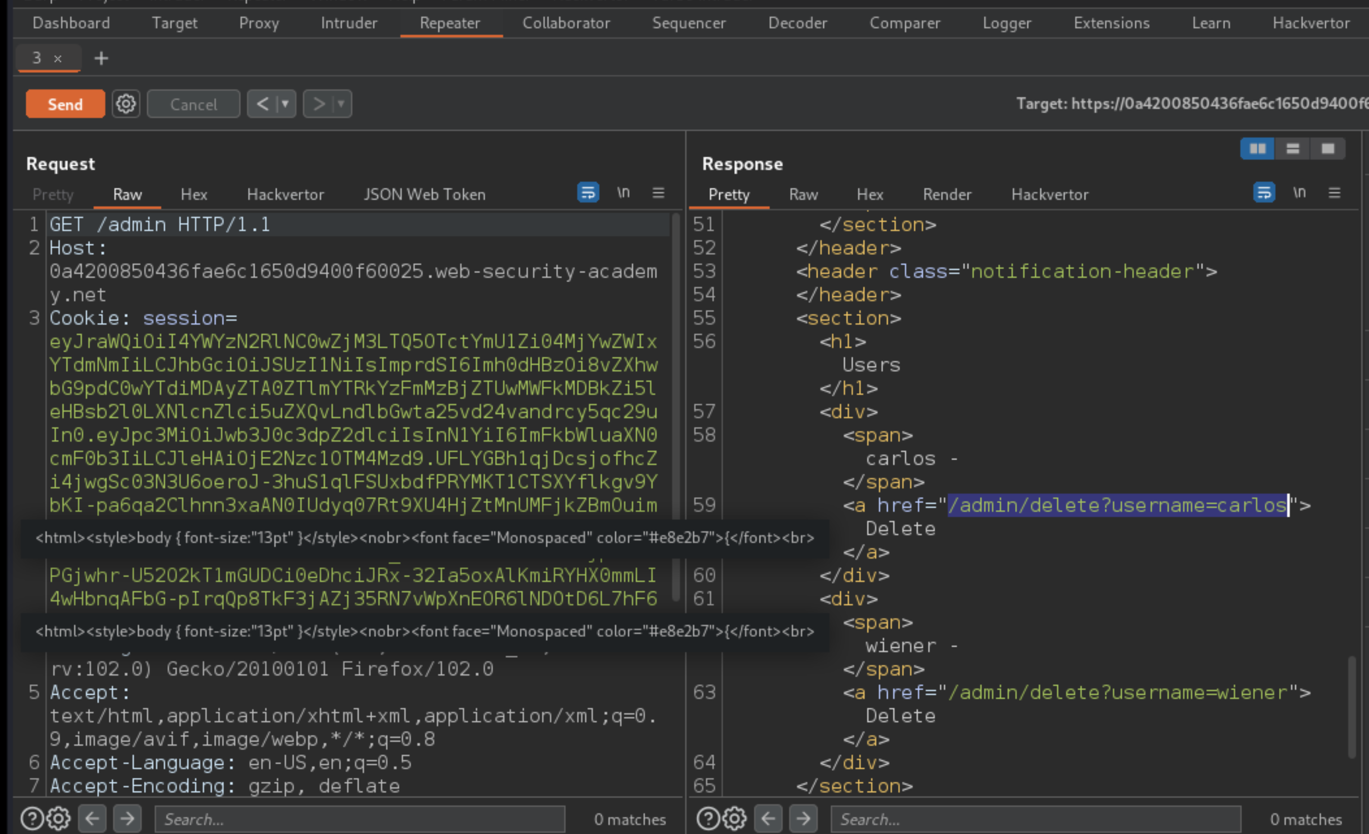Click the Request panel vertical scrollbar
The width and height of the screenshot is (1369, 834).
[676, 407]
